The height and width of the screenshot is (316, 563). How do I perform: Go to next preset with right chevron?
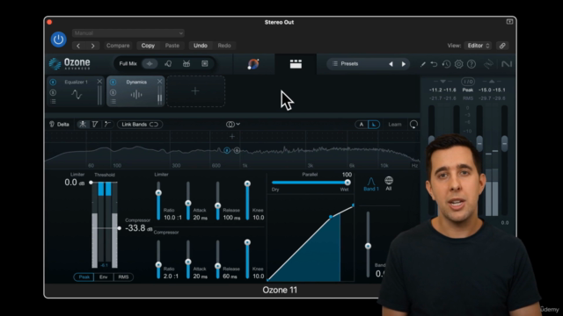[x=93, y=46]
